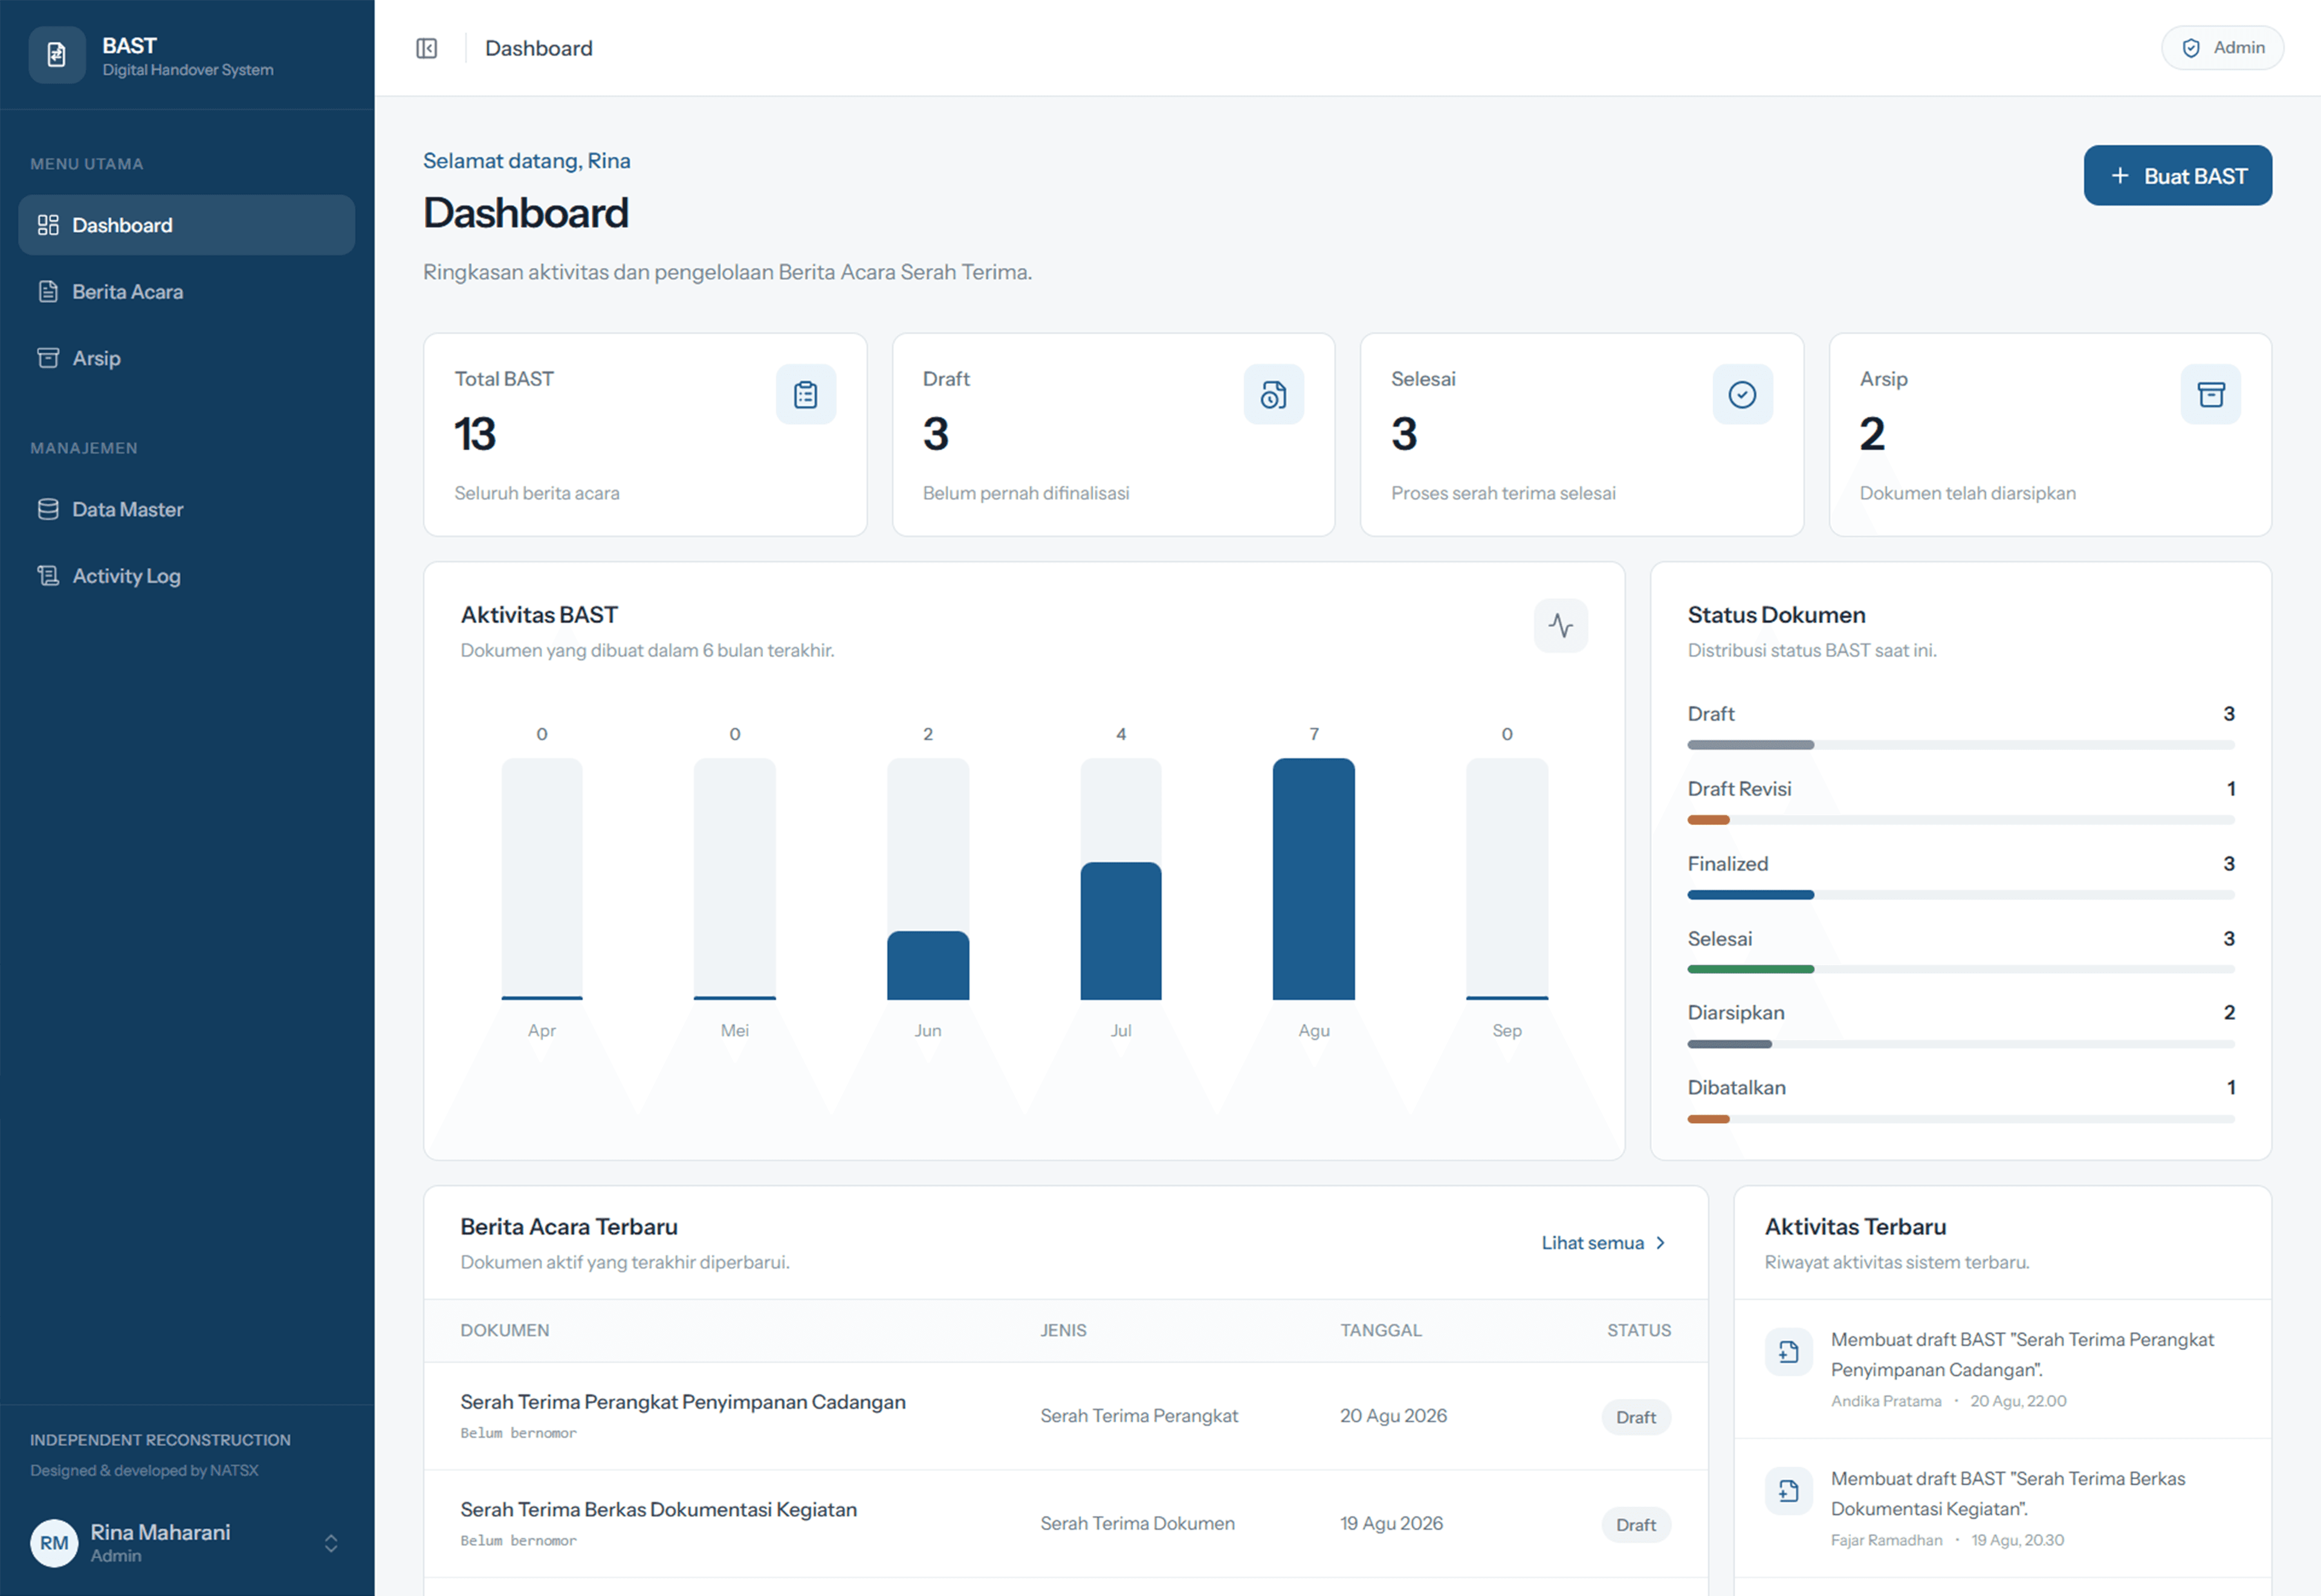Open Activity Log in the sidebar
The image size is (2321, 1596).
pyautogui.click(x=187, y=576)
